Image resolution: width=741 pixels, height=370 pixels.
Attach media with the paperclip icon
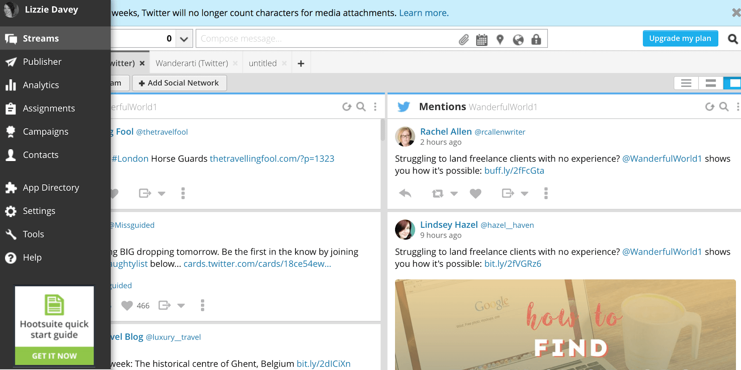[x=464, y=40]
